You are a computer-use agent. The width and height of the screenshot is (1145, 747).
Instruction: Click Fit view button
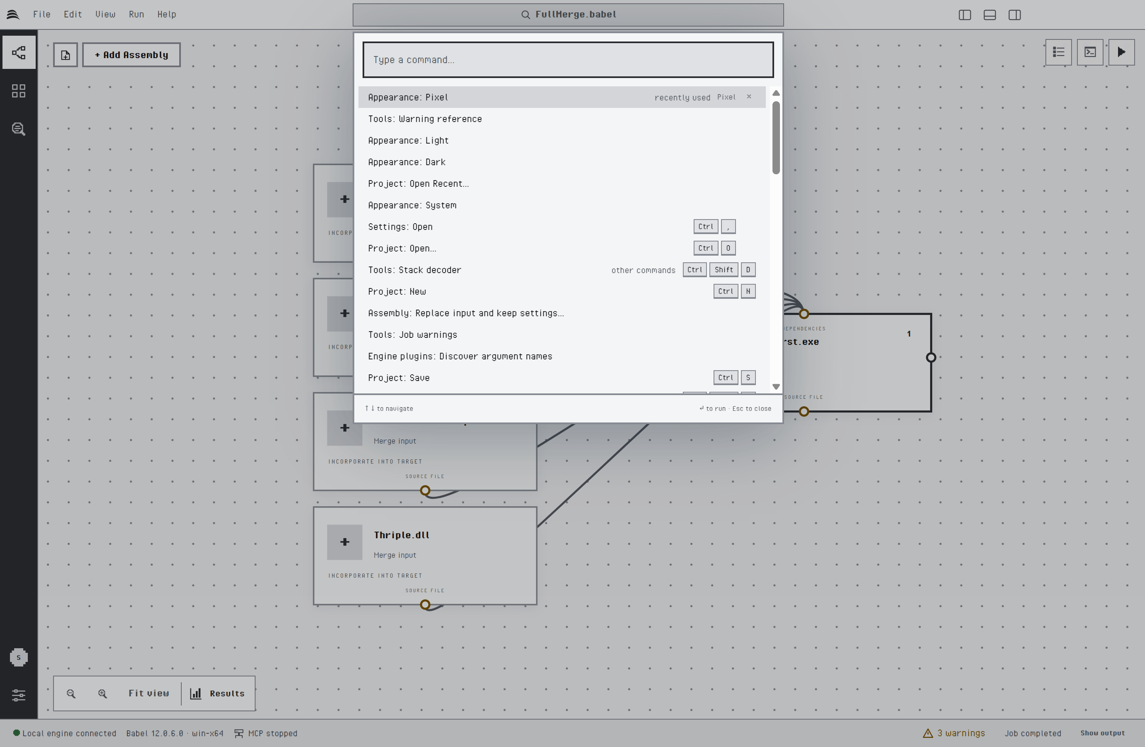(x=149, y=693)
